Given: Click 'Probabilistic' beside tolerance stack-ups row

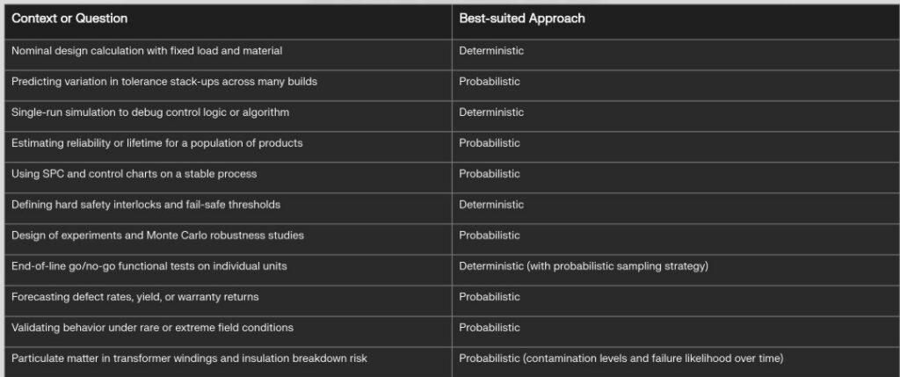Looking at the screenshot, I should click(x=490, y=82).
